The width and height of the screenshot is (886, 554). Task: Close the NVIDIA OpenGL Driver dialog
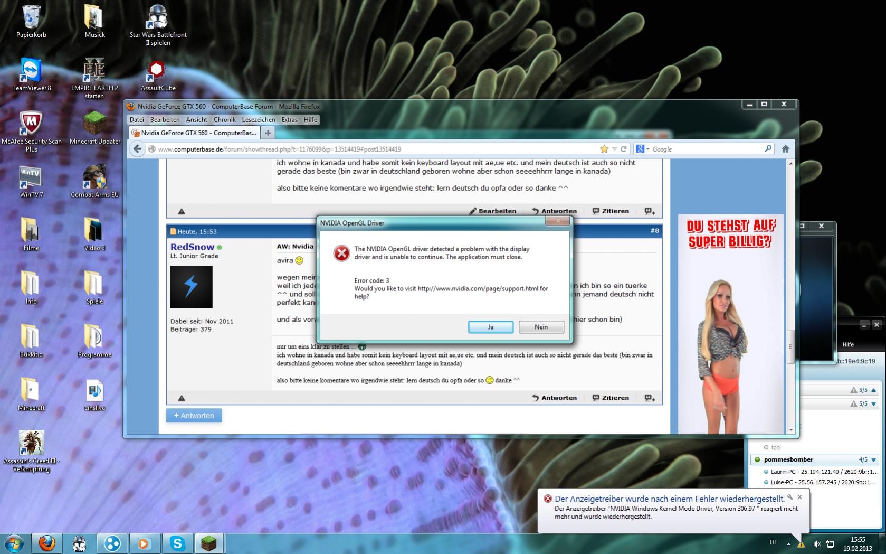pyautogui.click(x=557, y=221)
